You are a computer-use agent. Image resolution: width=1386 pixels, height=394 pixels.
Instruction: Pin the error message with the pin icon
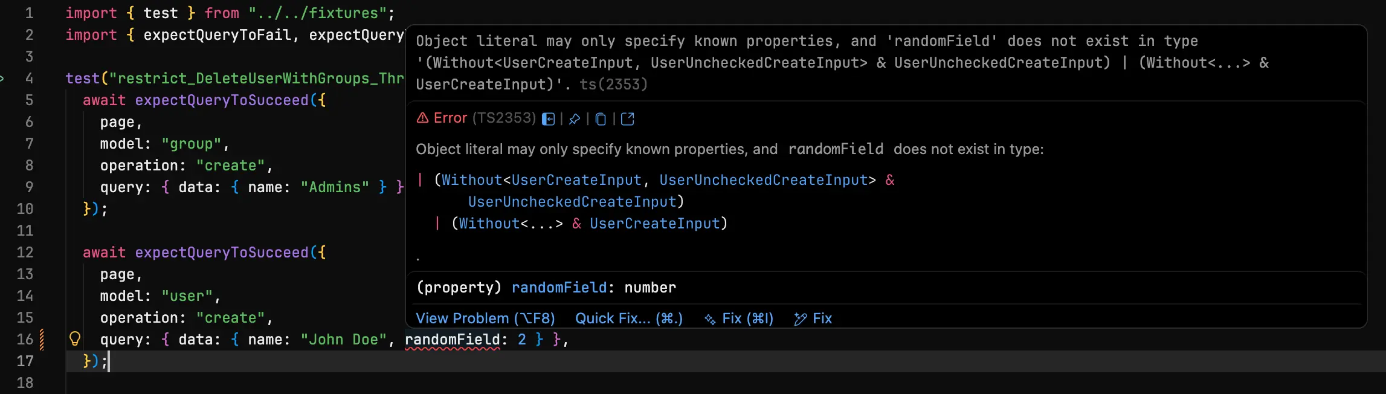click(x=575, y=119)
